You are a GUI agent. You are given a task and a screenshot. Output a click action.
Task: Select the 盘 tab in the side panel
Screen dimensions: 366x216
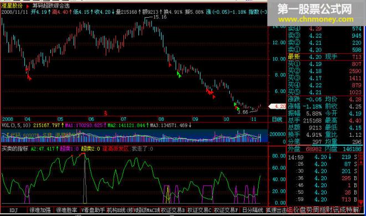click(303, 210)
